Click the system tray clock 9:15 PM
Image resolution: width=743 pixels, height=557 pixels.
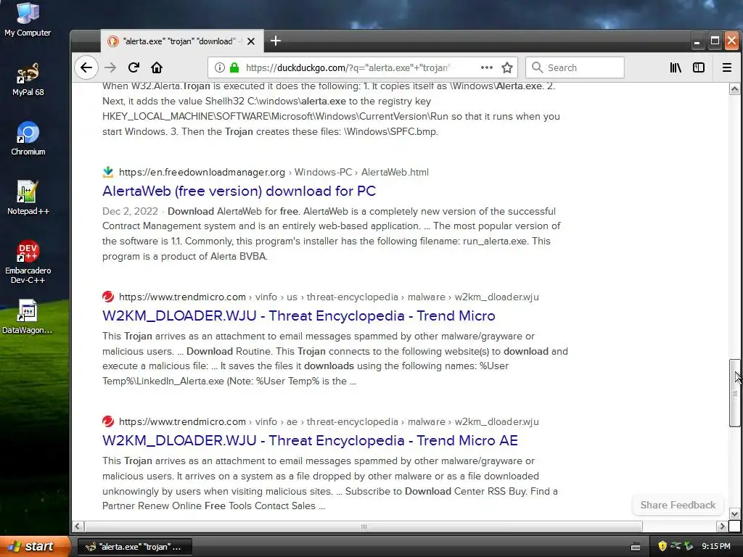coord(716,547)
